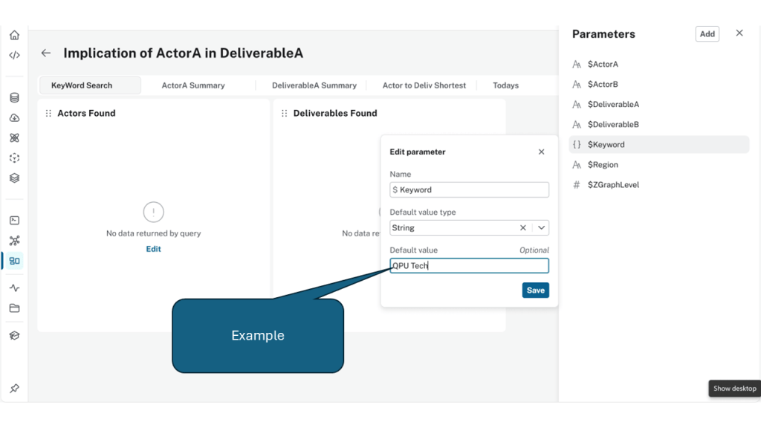Open the Actor to Deliv Shortest tab
This screenshot has width=761, height=428.
[424, 85]
